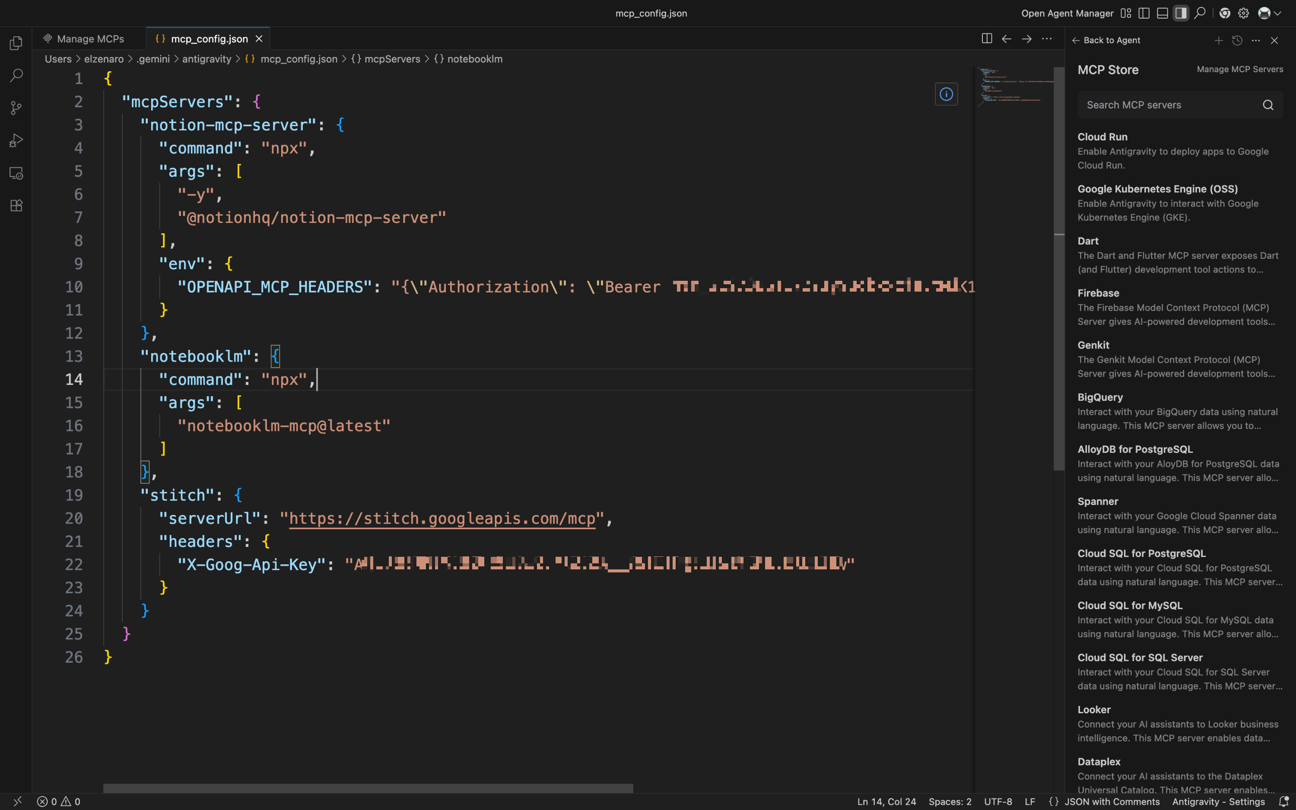The image size is (1296, 810).
Task: Open agent panel ellipsis menu
Action: pyautogui.click(x=1256, y=40)
